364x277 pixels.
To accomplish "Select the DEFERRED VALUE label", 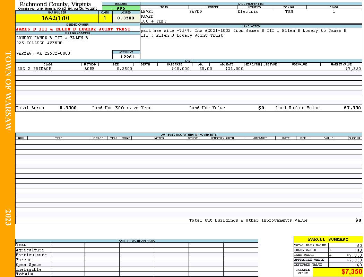I will (308, 265).
